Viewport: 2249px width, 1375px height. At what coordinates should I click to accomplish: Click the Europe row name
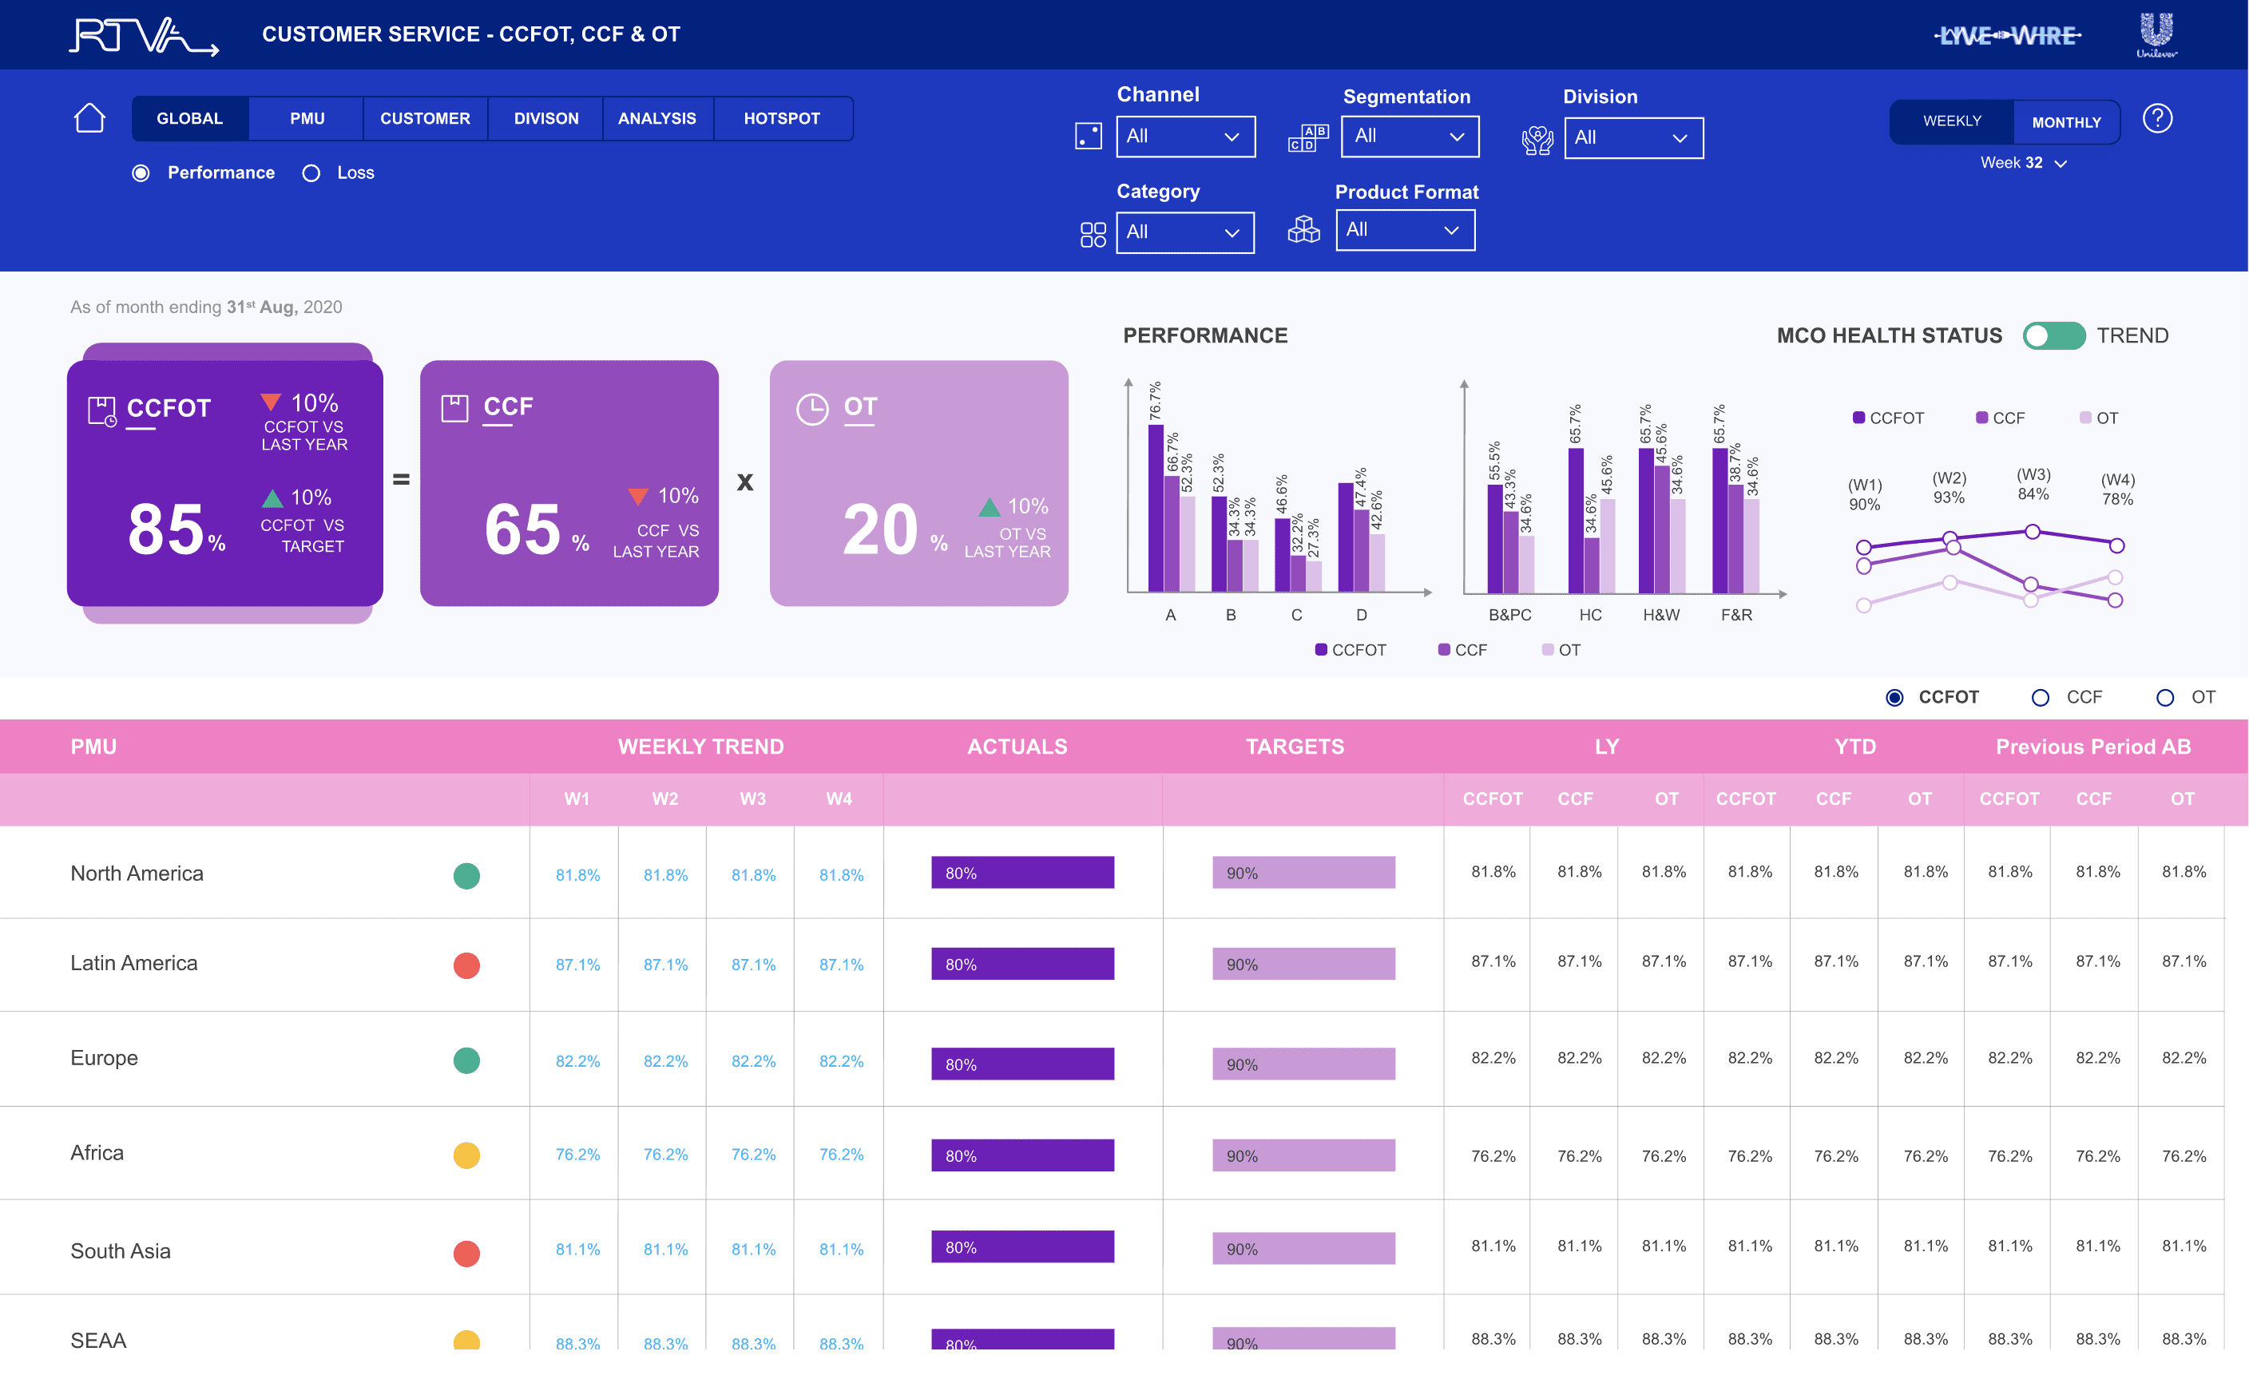tap(104, 1057)
